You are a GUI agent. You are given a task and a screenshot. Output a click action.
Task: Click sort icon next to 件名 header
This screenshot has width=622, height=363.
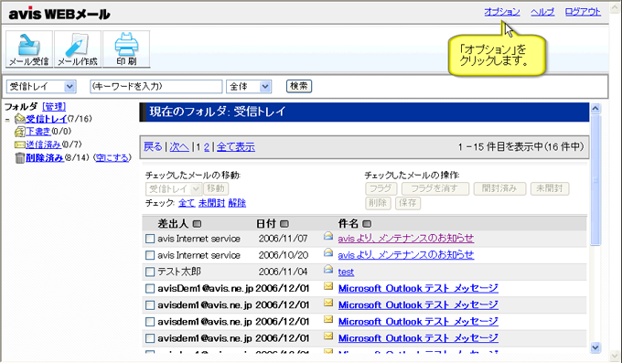(x=367, y=224)
